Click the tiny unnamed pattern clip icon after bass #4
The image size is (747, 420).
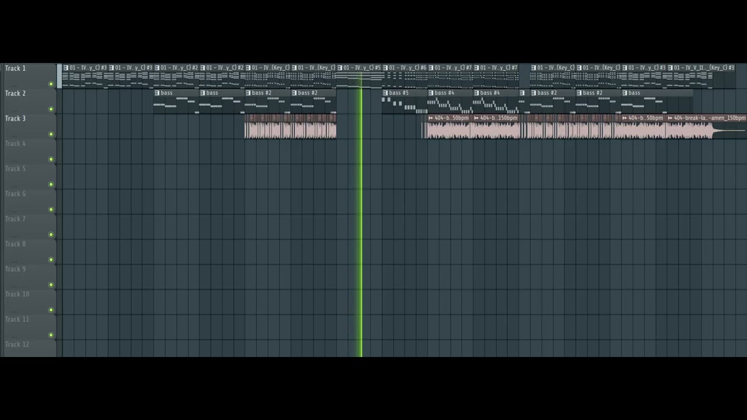coord(522,93)
